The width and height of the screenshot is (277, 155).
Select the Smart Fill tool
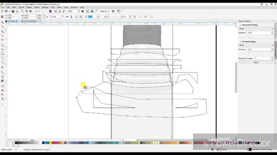click(2, 99)
